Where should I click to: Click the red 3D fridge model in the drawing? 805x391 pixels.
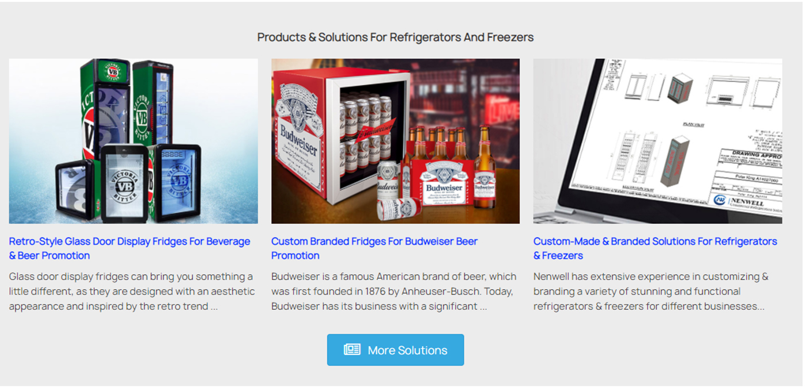(x=675, y=161)
